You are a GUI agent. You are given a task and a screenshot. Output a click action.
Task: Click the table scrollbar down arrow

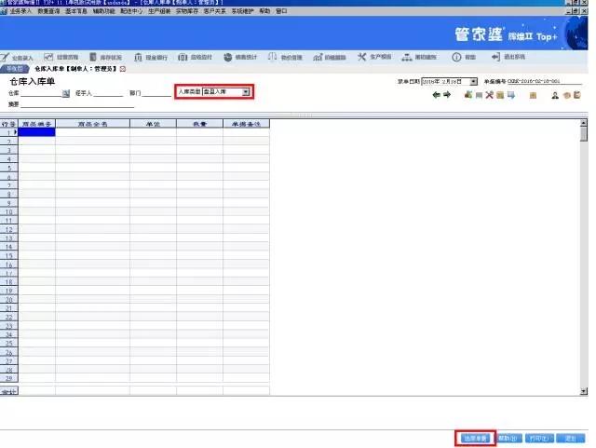coord(584,391)
